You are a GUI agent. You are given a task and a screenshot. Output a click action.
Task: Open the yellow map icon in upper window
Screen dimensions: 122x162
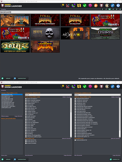pos(79,5)
